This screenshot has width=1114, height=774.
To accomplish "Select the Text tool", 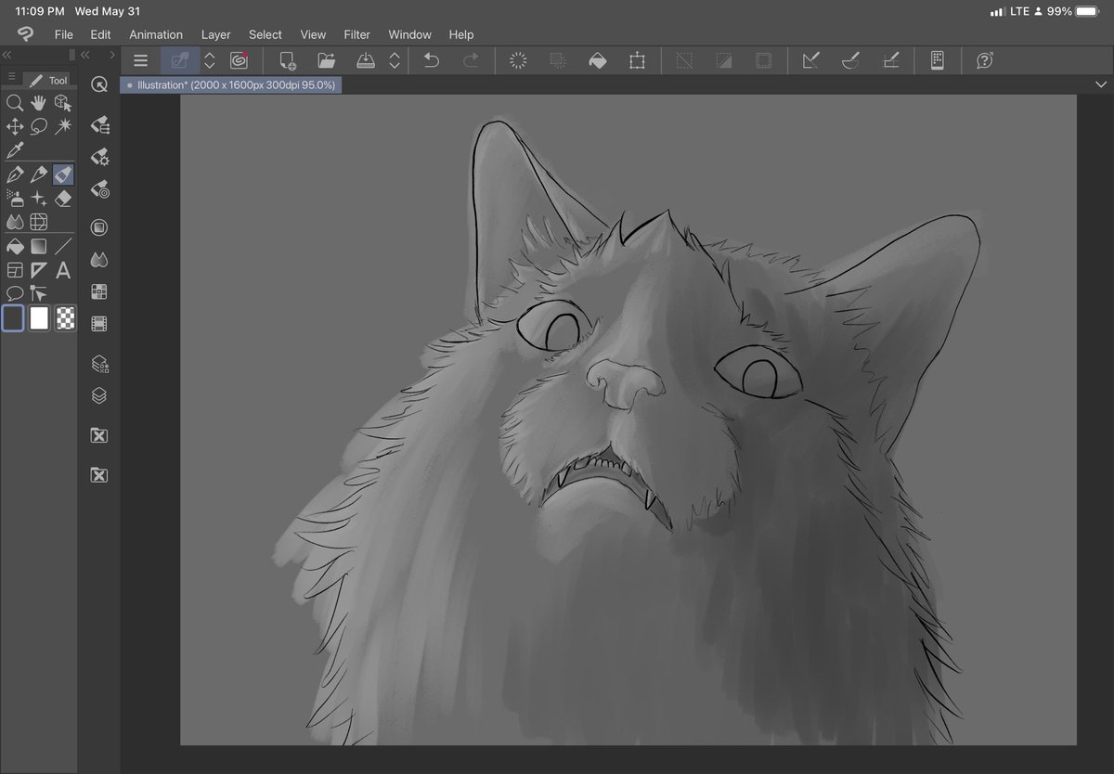I will point(63,270).
